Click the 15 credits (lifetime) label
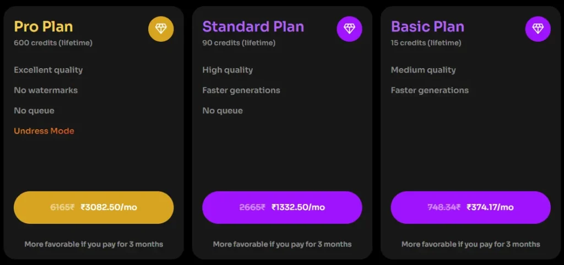The height and width of the screenshot is (265, 564). tap(426, 43)
